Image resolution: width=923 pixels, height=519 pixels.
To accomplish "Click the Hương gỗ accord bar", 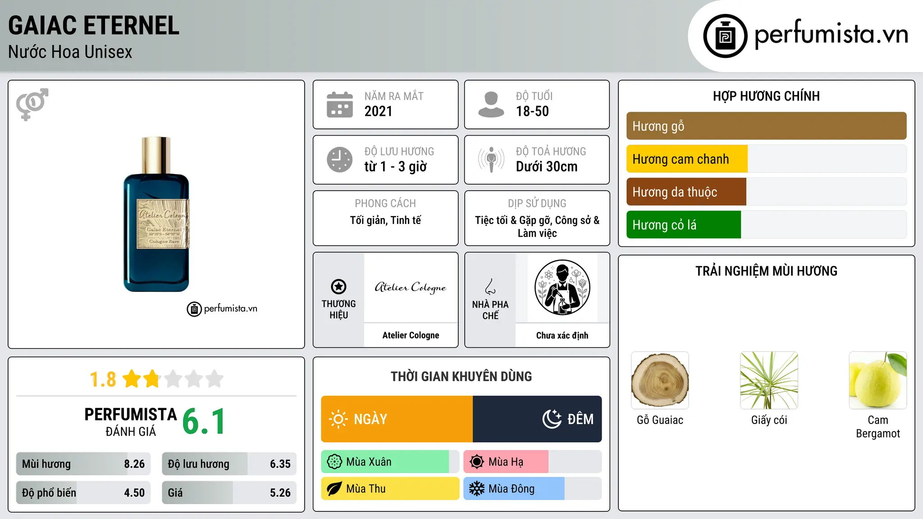I will click(766, 126).
